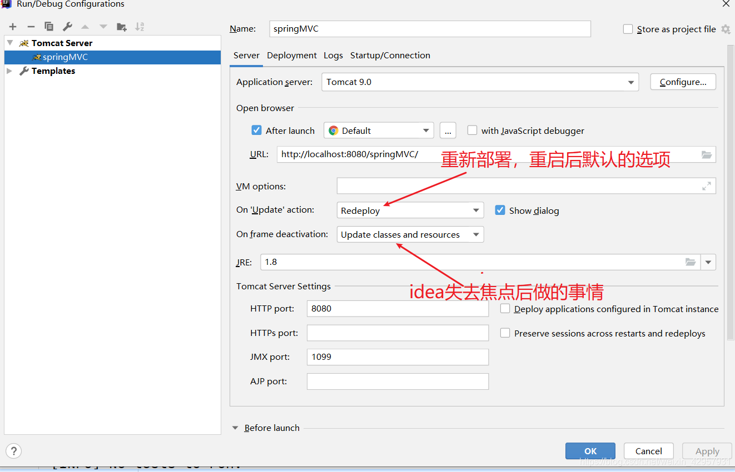
Task: Click the dialog's vertical scrollbar
Action: click(x=731, y=192)
